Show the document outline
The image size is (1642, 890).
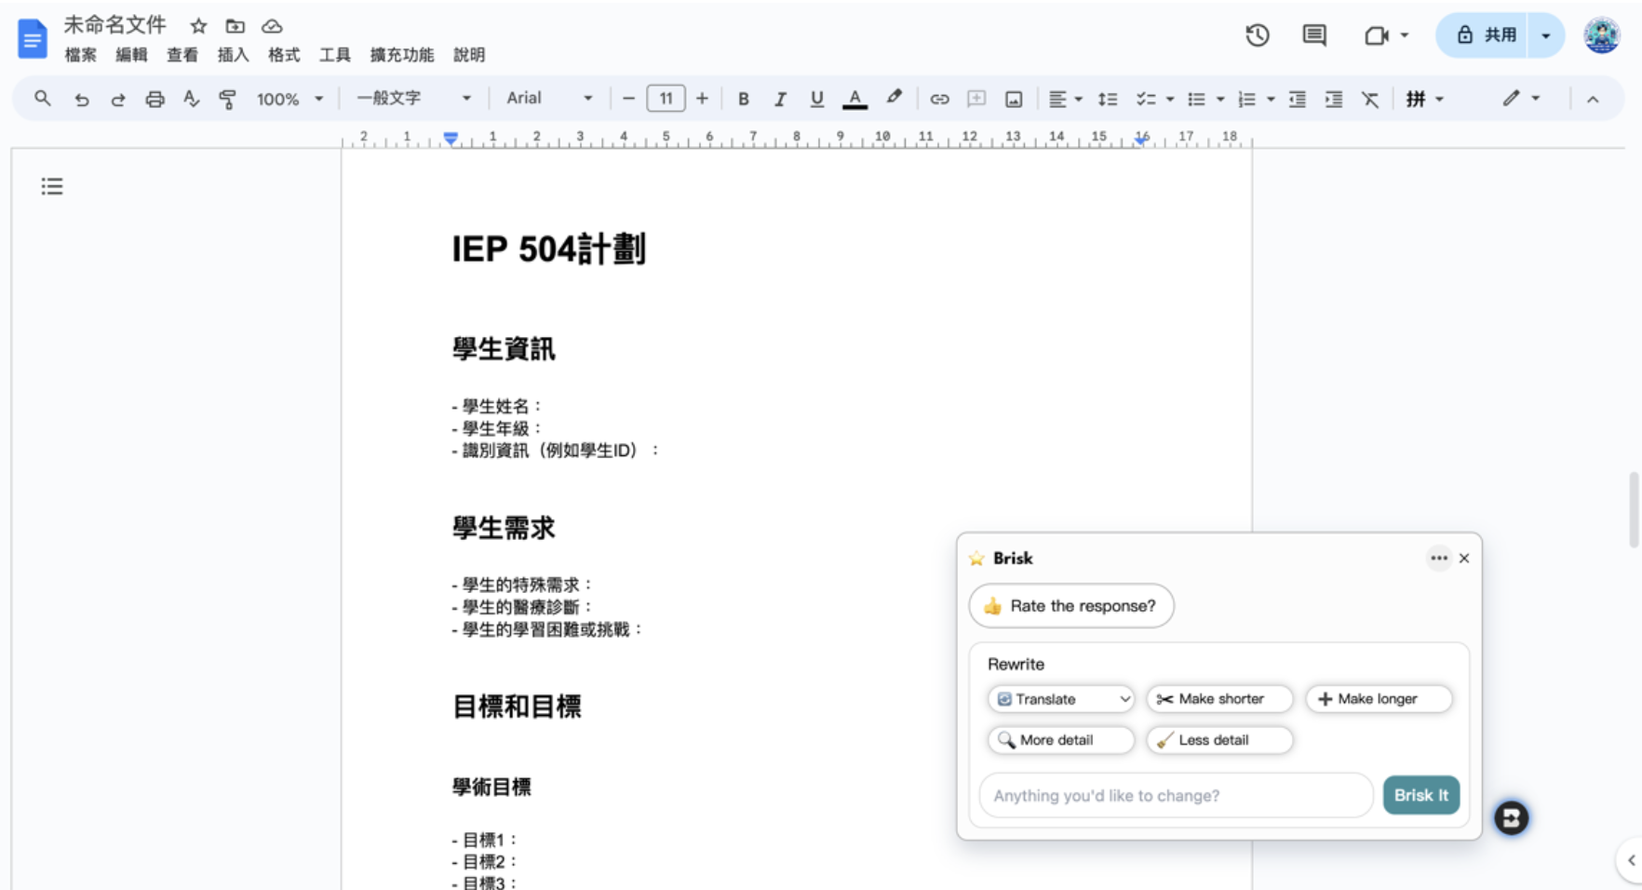click(52, 186)
